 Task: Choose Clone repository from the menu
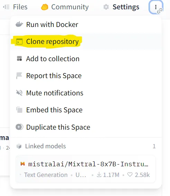pos(86,41)
